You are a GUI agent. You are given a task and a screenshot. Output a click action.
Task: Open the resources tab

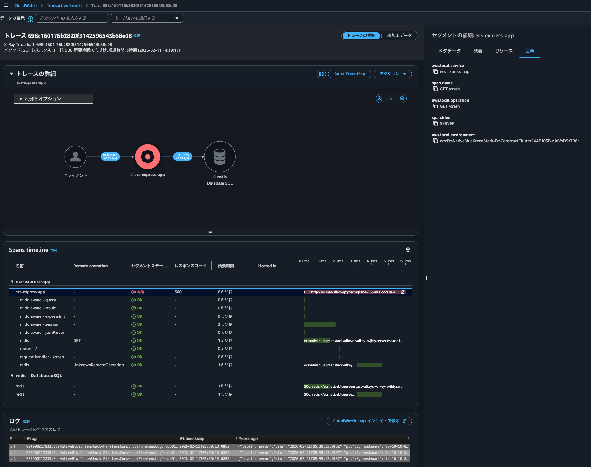click(x=504, y=51)
